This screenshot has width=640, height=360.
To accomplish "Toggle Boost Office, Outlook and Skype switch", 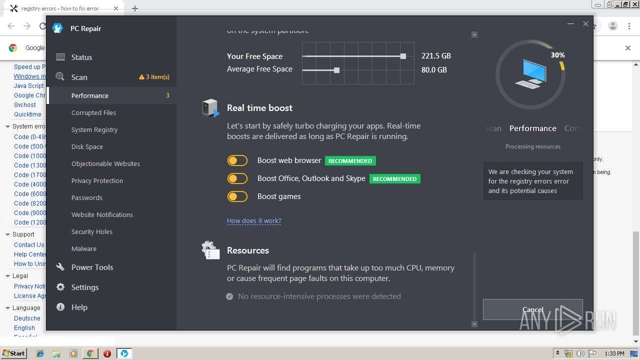I will (237, 178).
